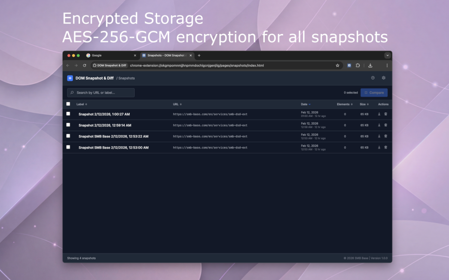
Task: Select all snapshots with the header checkbox
Action: [68, 104]
